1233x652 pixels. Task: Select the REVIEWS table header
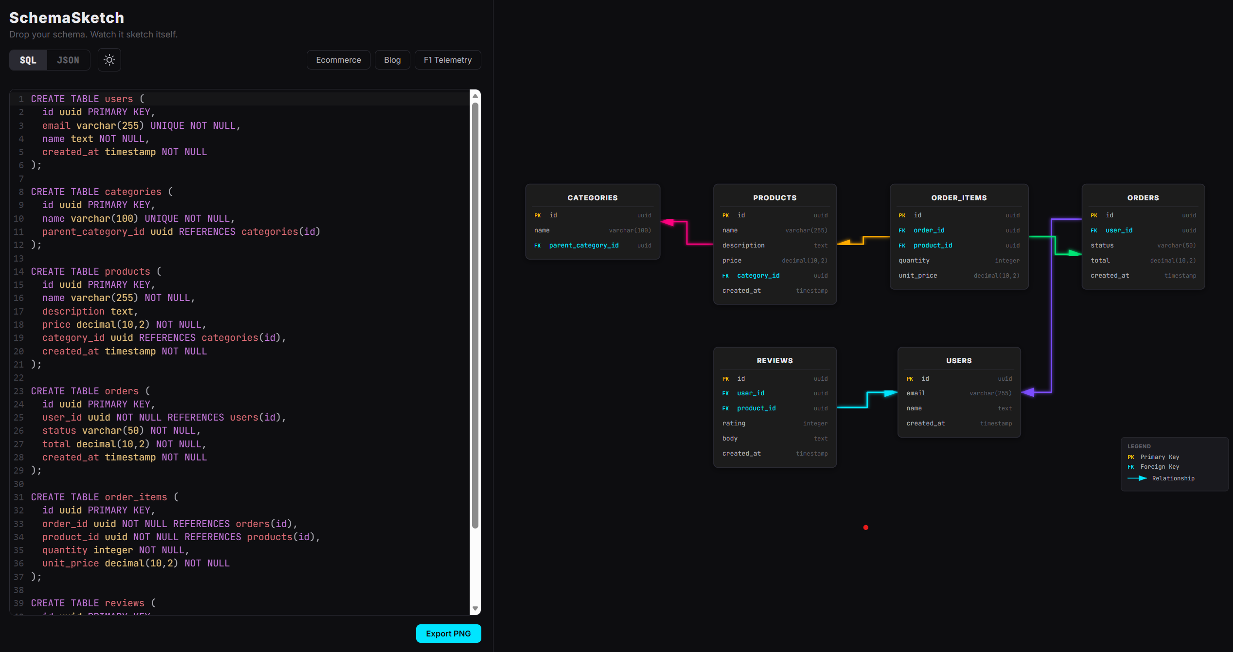click(x=775, y=361)
